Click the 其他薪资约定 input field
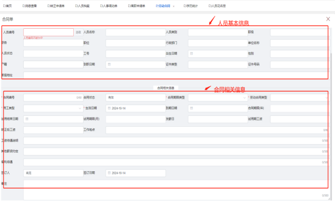335x201 pixels. click(176, 151)
